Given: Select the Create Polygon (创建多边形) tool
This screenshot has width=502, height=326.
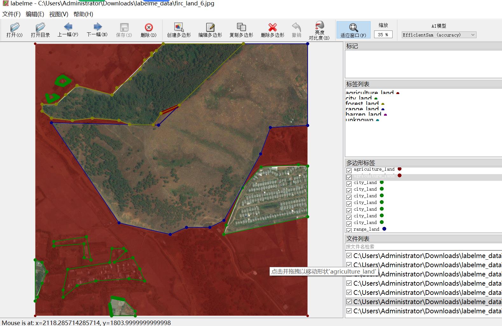Looking at the screenshot, I should click(179, 30).
